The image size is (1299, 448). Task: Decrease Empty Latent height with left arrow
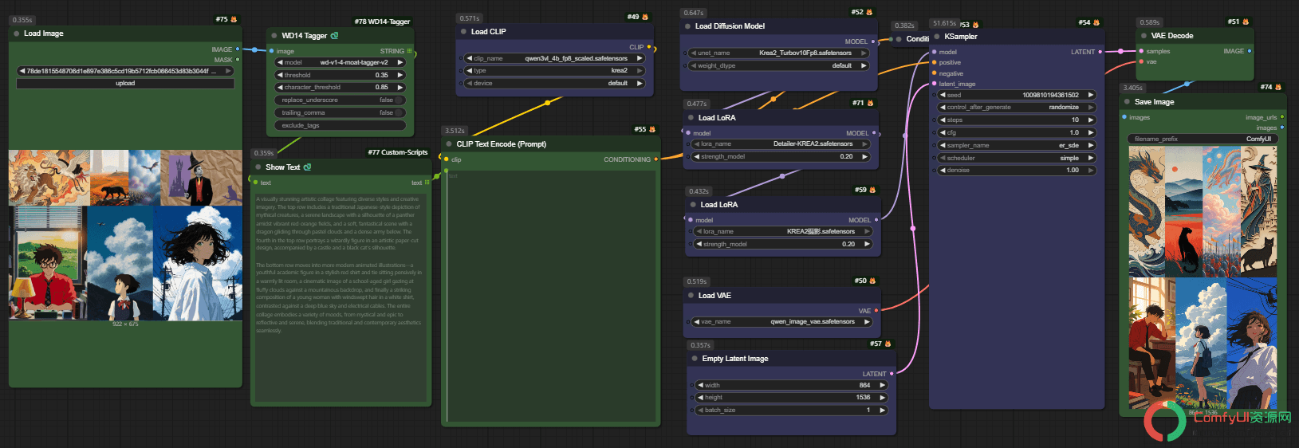coord(701,397)
